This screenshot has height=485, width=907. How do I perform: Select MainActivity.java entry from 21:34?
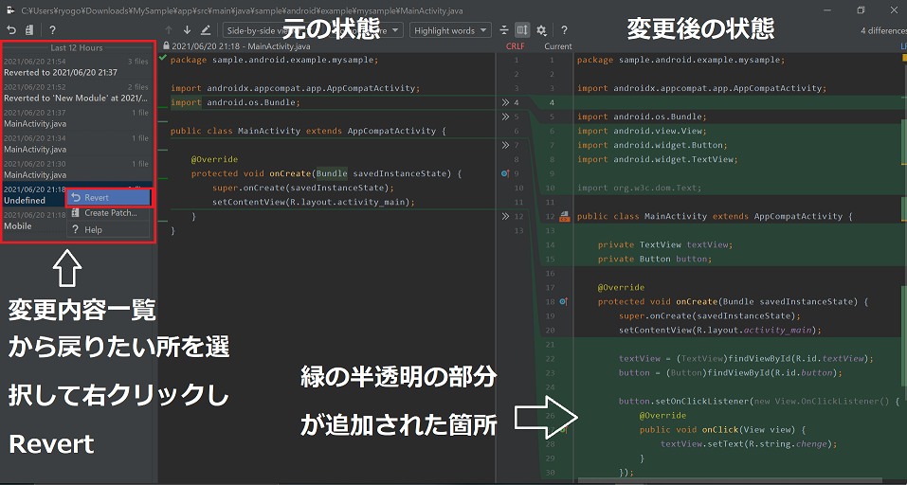[x=77, y=143]
